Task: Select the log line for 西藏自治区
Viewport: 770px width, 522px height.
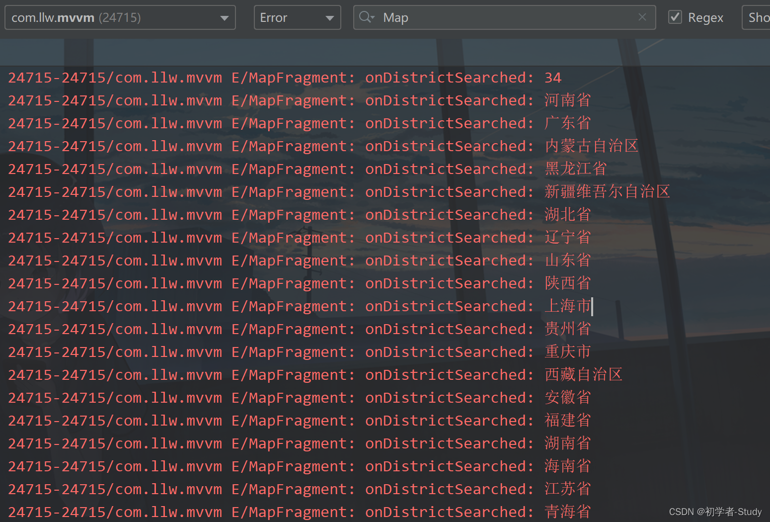Action: click(x=315, y=375)
